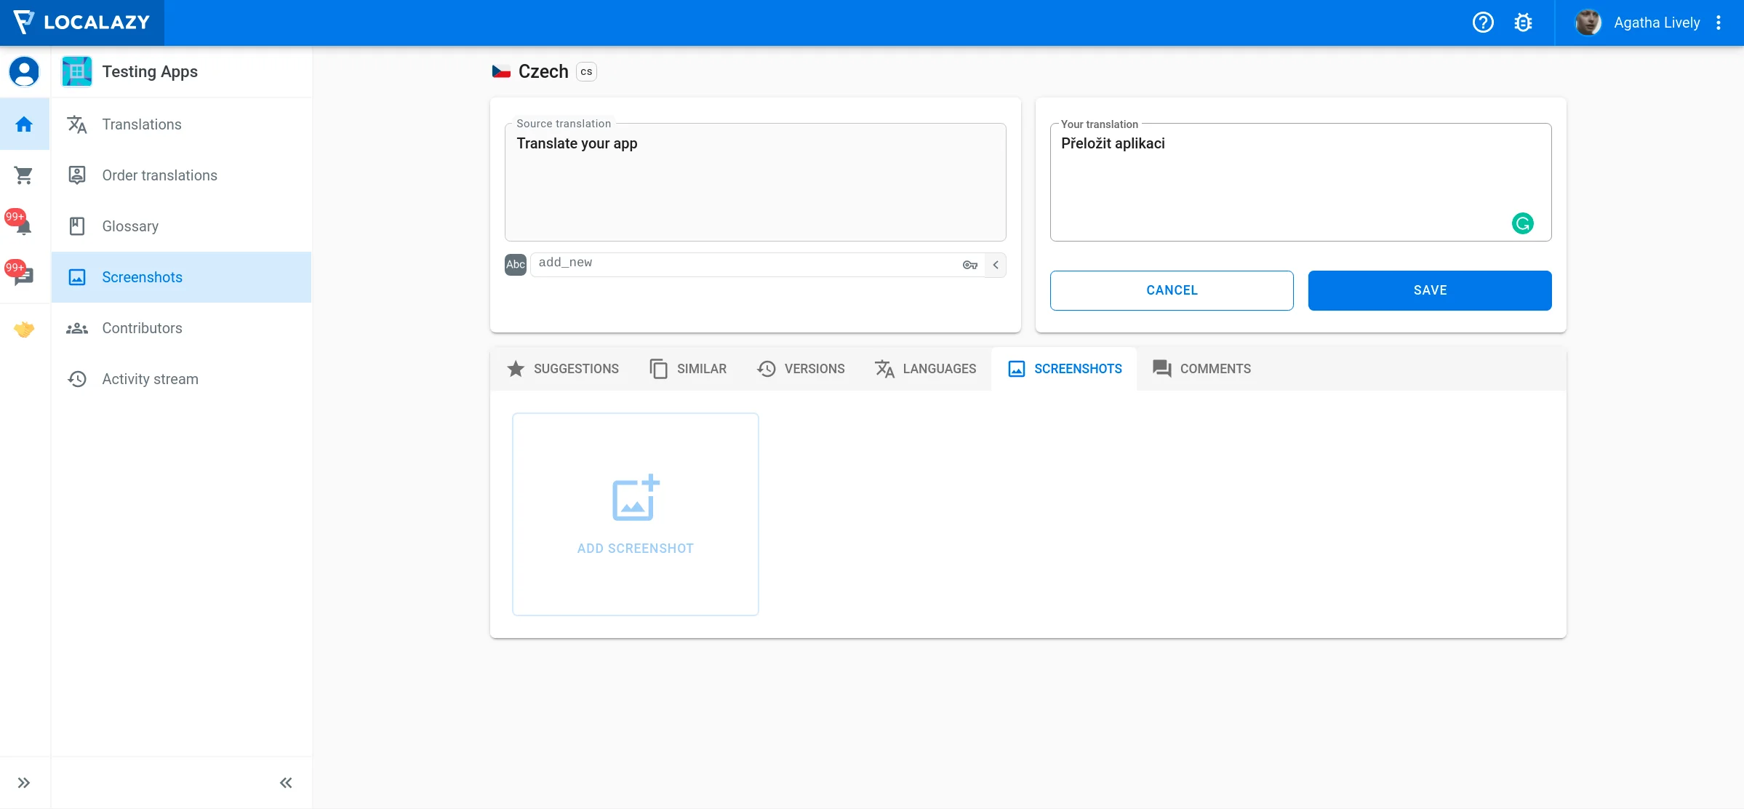Click the Add Screenshot tile
1744x809 pixels.
pyautogui.click(x=635, y=514)
